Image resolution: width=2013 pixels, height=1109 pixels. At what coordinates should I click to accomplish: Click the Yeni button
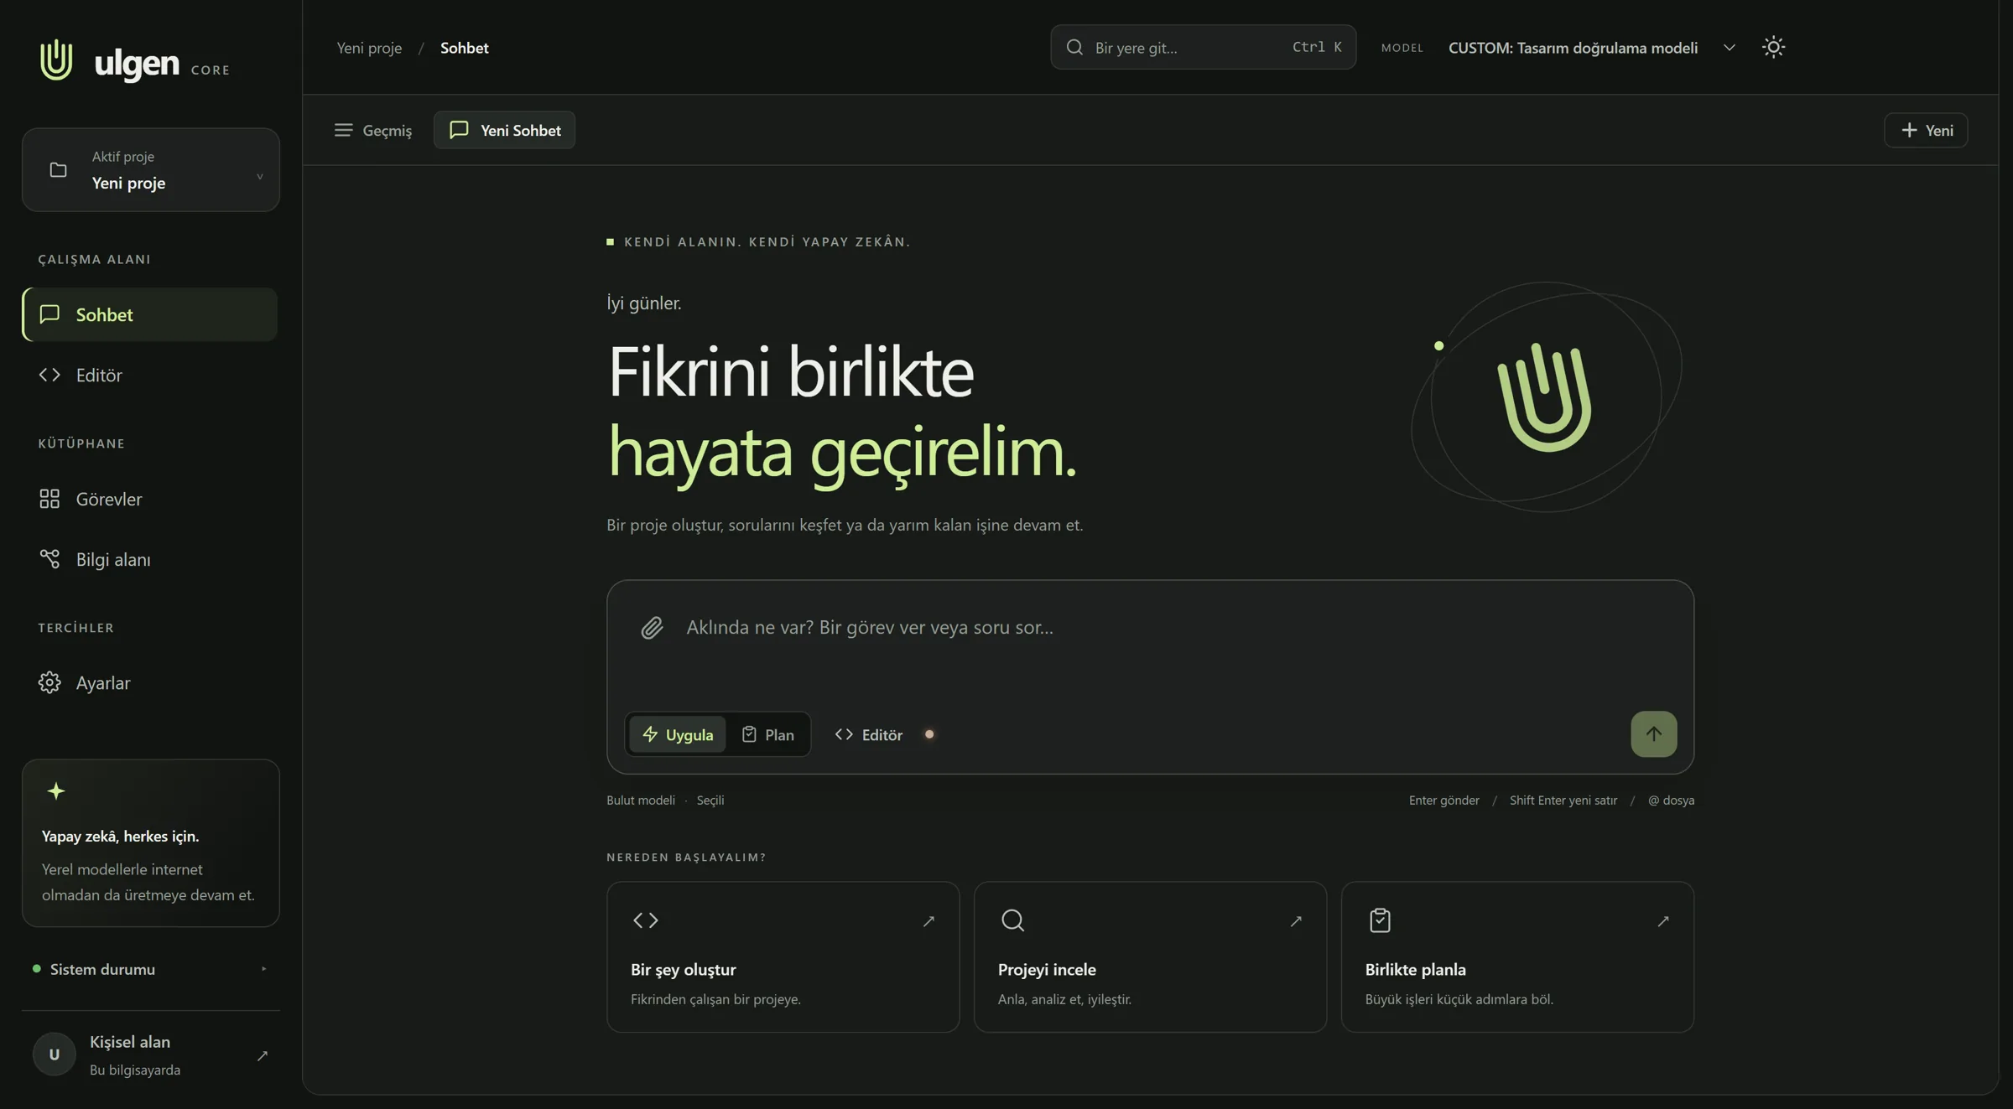[x=1926, y=130]
